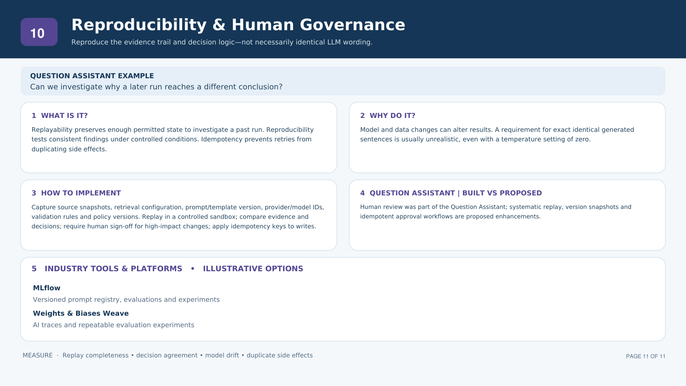Select the WHY DO IT? heading
Screen dimensions: 686x386
tap(388, 116)
